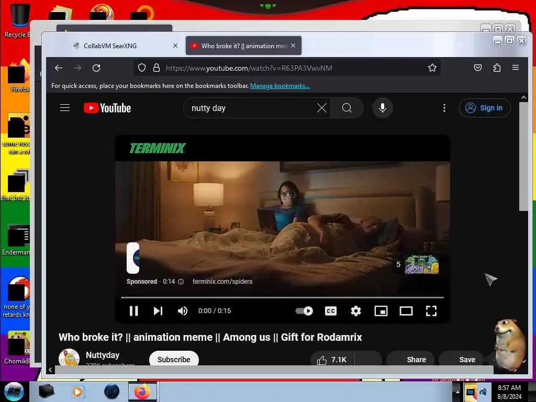Select the Recycle Bin desktop icon

(17, 20)
